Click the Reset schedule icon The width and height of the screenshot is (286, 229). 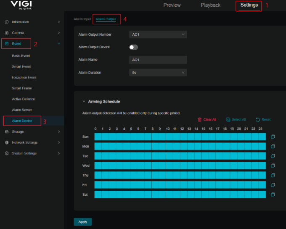pyautogui.click(x=257, y=120)
